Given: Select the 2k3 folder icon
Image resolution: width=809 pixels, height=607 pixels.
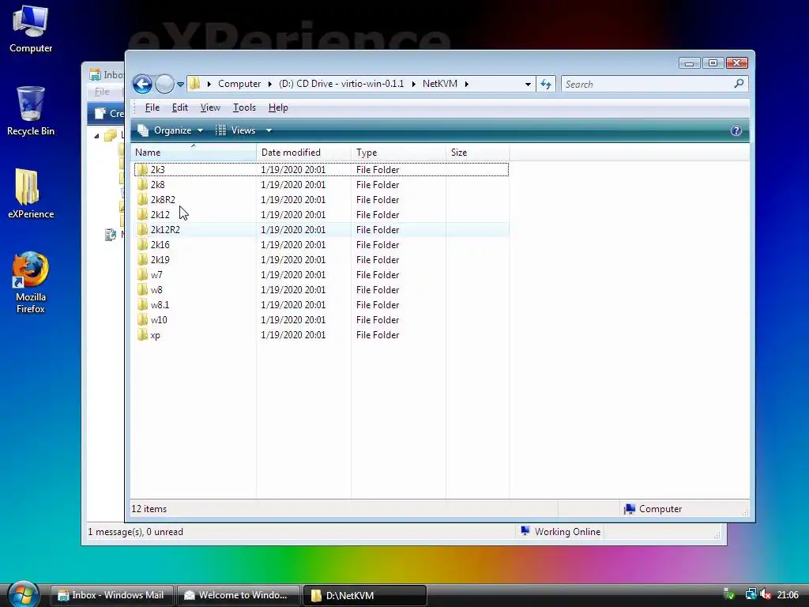Looking at the screenshot, I should click(x=142, y=169).
